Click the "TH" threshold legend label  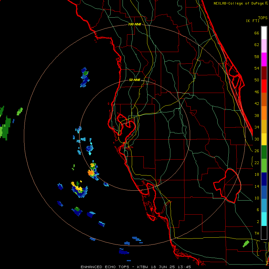(x=257, y=233)
